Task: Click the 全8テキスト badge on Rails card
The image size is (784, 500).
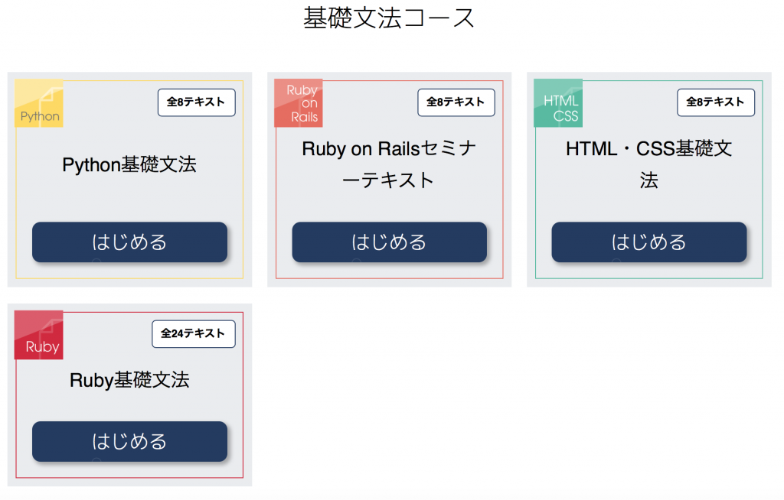Action: click(x=456, y=102)
